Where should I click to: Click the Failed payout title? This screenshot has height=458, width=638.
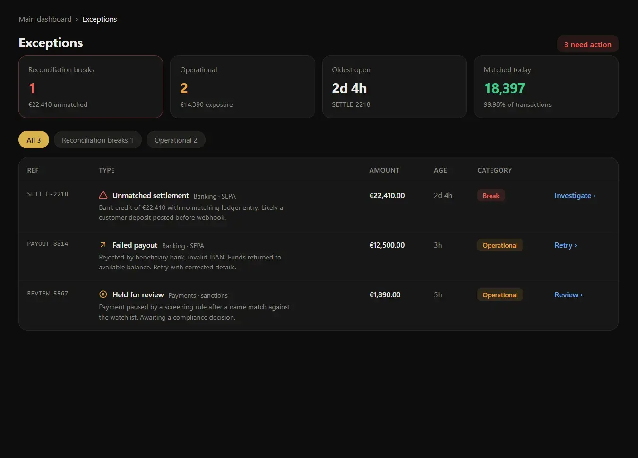pyautogui.click(x=135, y=245)
